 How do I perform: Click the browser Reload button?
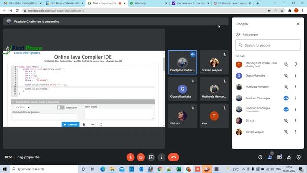pos(17,11)
